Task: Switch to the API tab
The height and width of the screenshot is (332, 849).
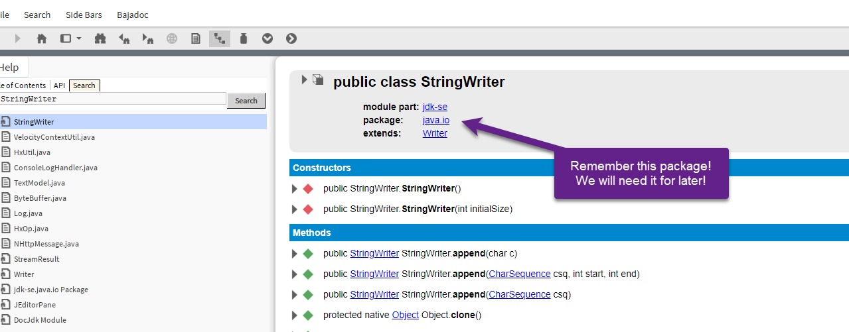Action: pyautogui.click(x=59, y=85)
